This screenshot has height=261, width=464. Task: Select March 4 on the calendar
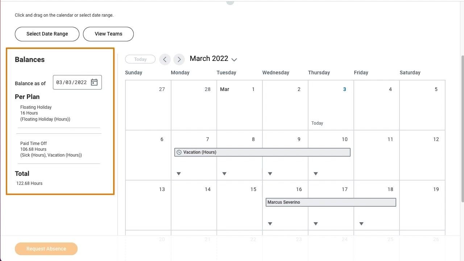[x=377, y=105]
